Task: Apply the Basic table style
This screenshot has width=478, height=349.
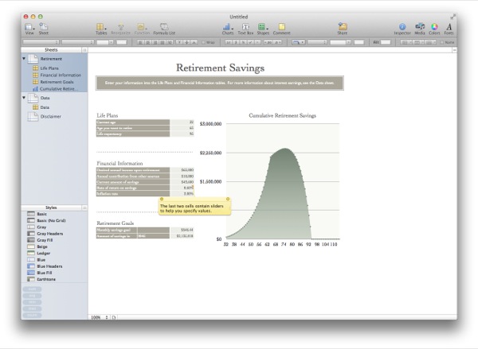Action: tap(41, 214)
